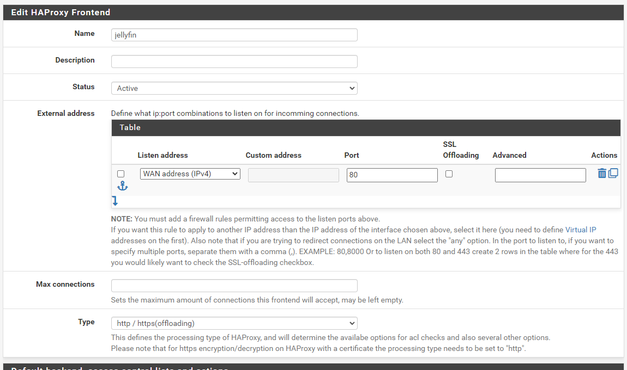Open the Status dropdown
The height and width of the screenshot is (370, 627).
tap(234, 88)
